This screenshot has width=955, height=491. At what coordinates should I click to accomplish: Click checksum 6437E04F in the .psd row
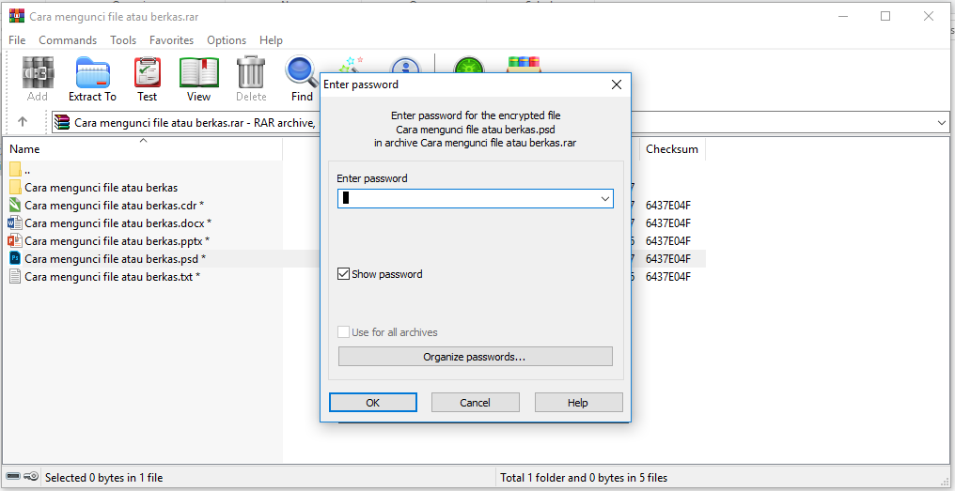coord(668,258)
